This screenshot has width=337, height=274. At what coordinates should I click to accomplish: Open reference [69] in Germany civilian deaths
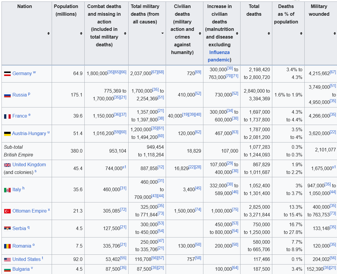point(198,72)
